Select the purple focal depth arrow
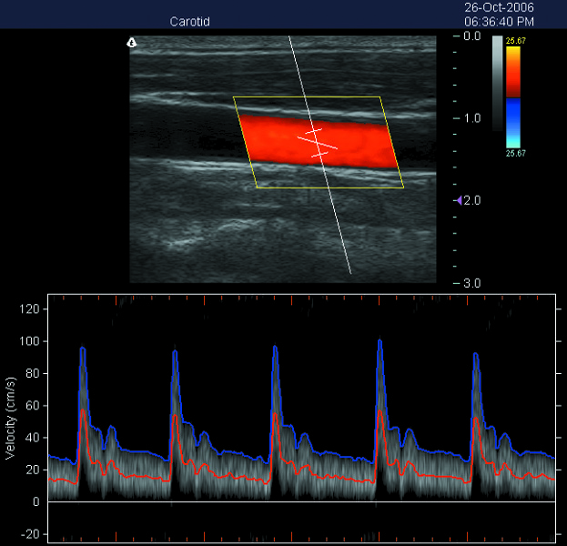 pyautogui.click(x=460, y=199)
